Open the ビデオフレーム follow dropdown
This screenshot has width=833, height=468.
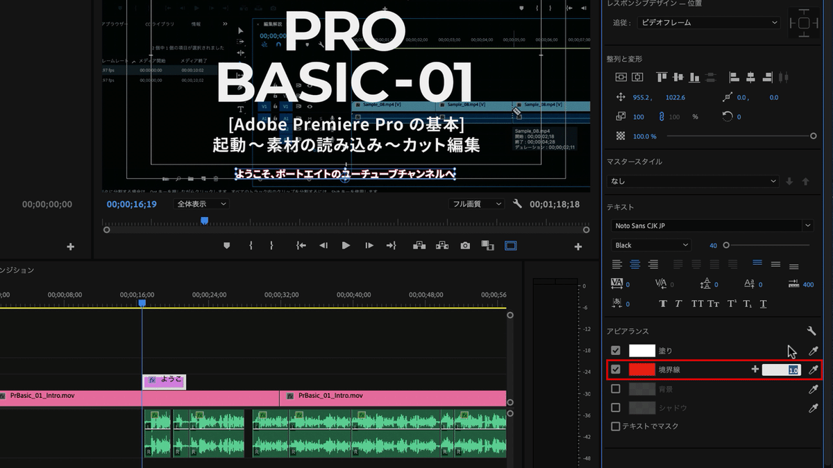[x=708, y=23]
